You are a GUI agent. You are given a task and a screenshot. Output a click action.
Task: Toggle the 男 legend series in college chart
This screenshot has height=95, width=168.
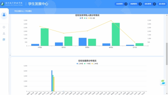[x=81, y=18]
